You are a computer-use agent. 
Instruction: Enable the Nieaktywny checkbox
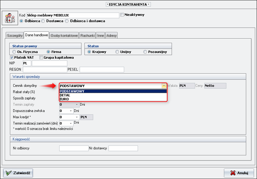coord(122,15)
